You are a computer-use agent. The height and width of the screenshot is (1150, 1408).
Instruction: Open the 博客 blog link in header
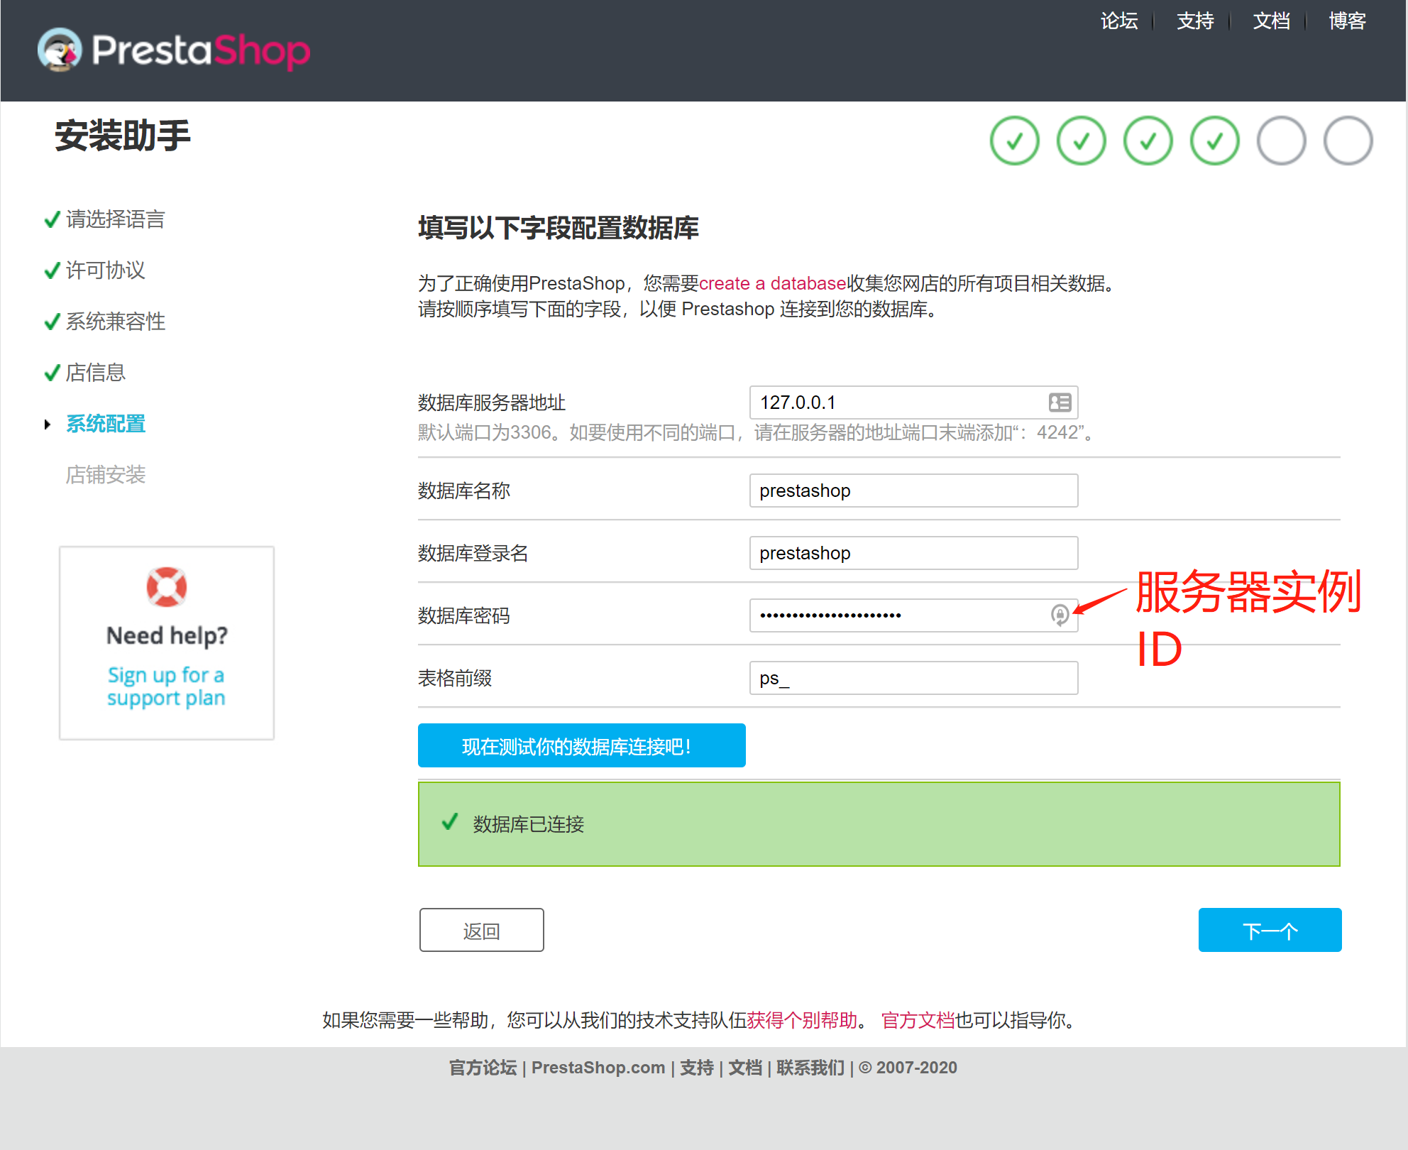tap(1347, 21)
